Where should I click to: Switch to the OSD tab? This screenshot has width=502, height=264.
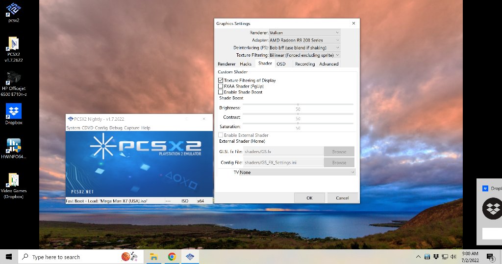pos(281,64)
